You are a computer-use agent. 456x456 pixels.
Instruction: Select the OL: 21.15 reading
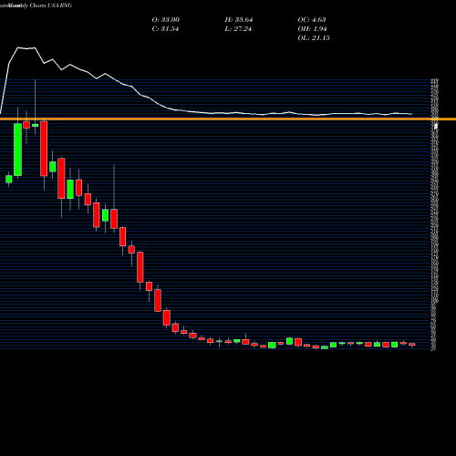click(314, 38)
